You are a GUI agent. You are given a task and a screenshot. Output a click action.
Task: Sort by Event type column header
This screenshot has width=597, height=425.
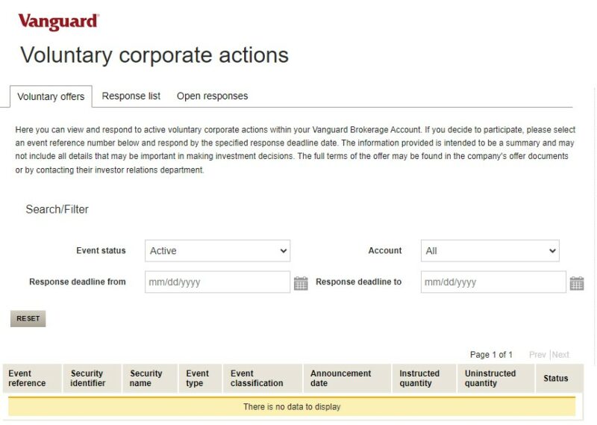(198, 379)
